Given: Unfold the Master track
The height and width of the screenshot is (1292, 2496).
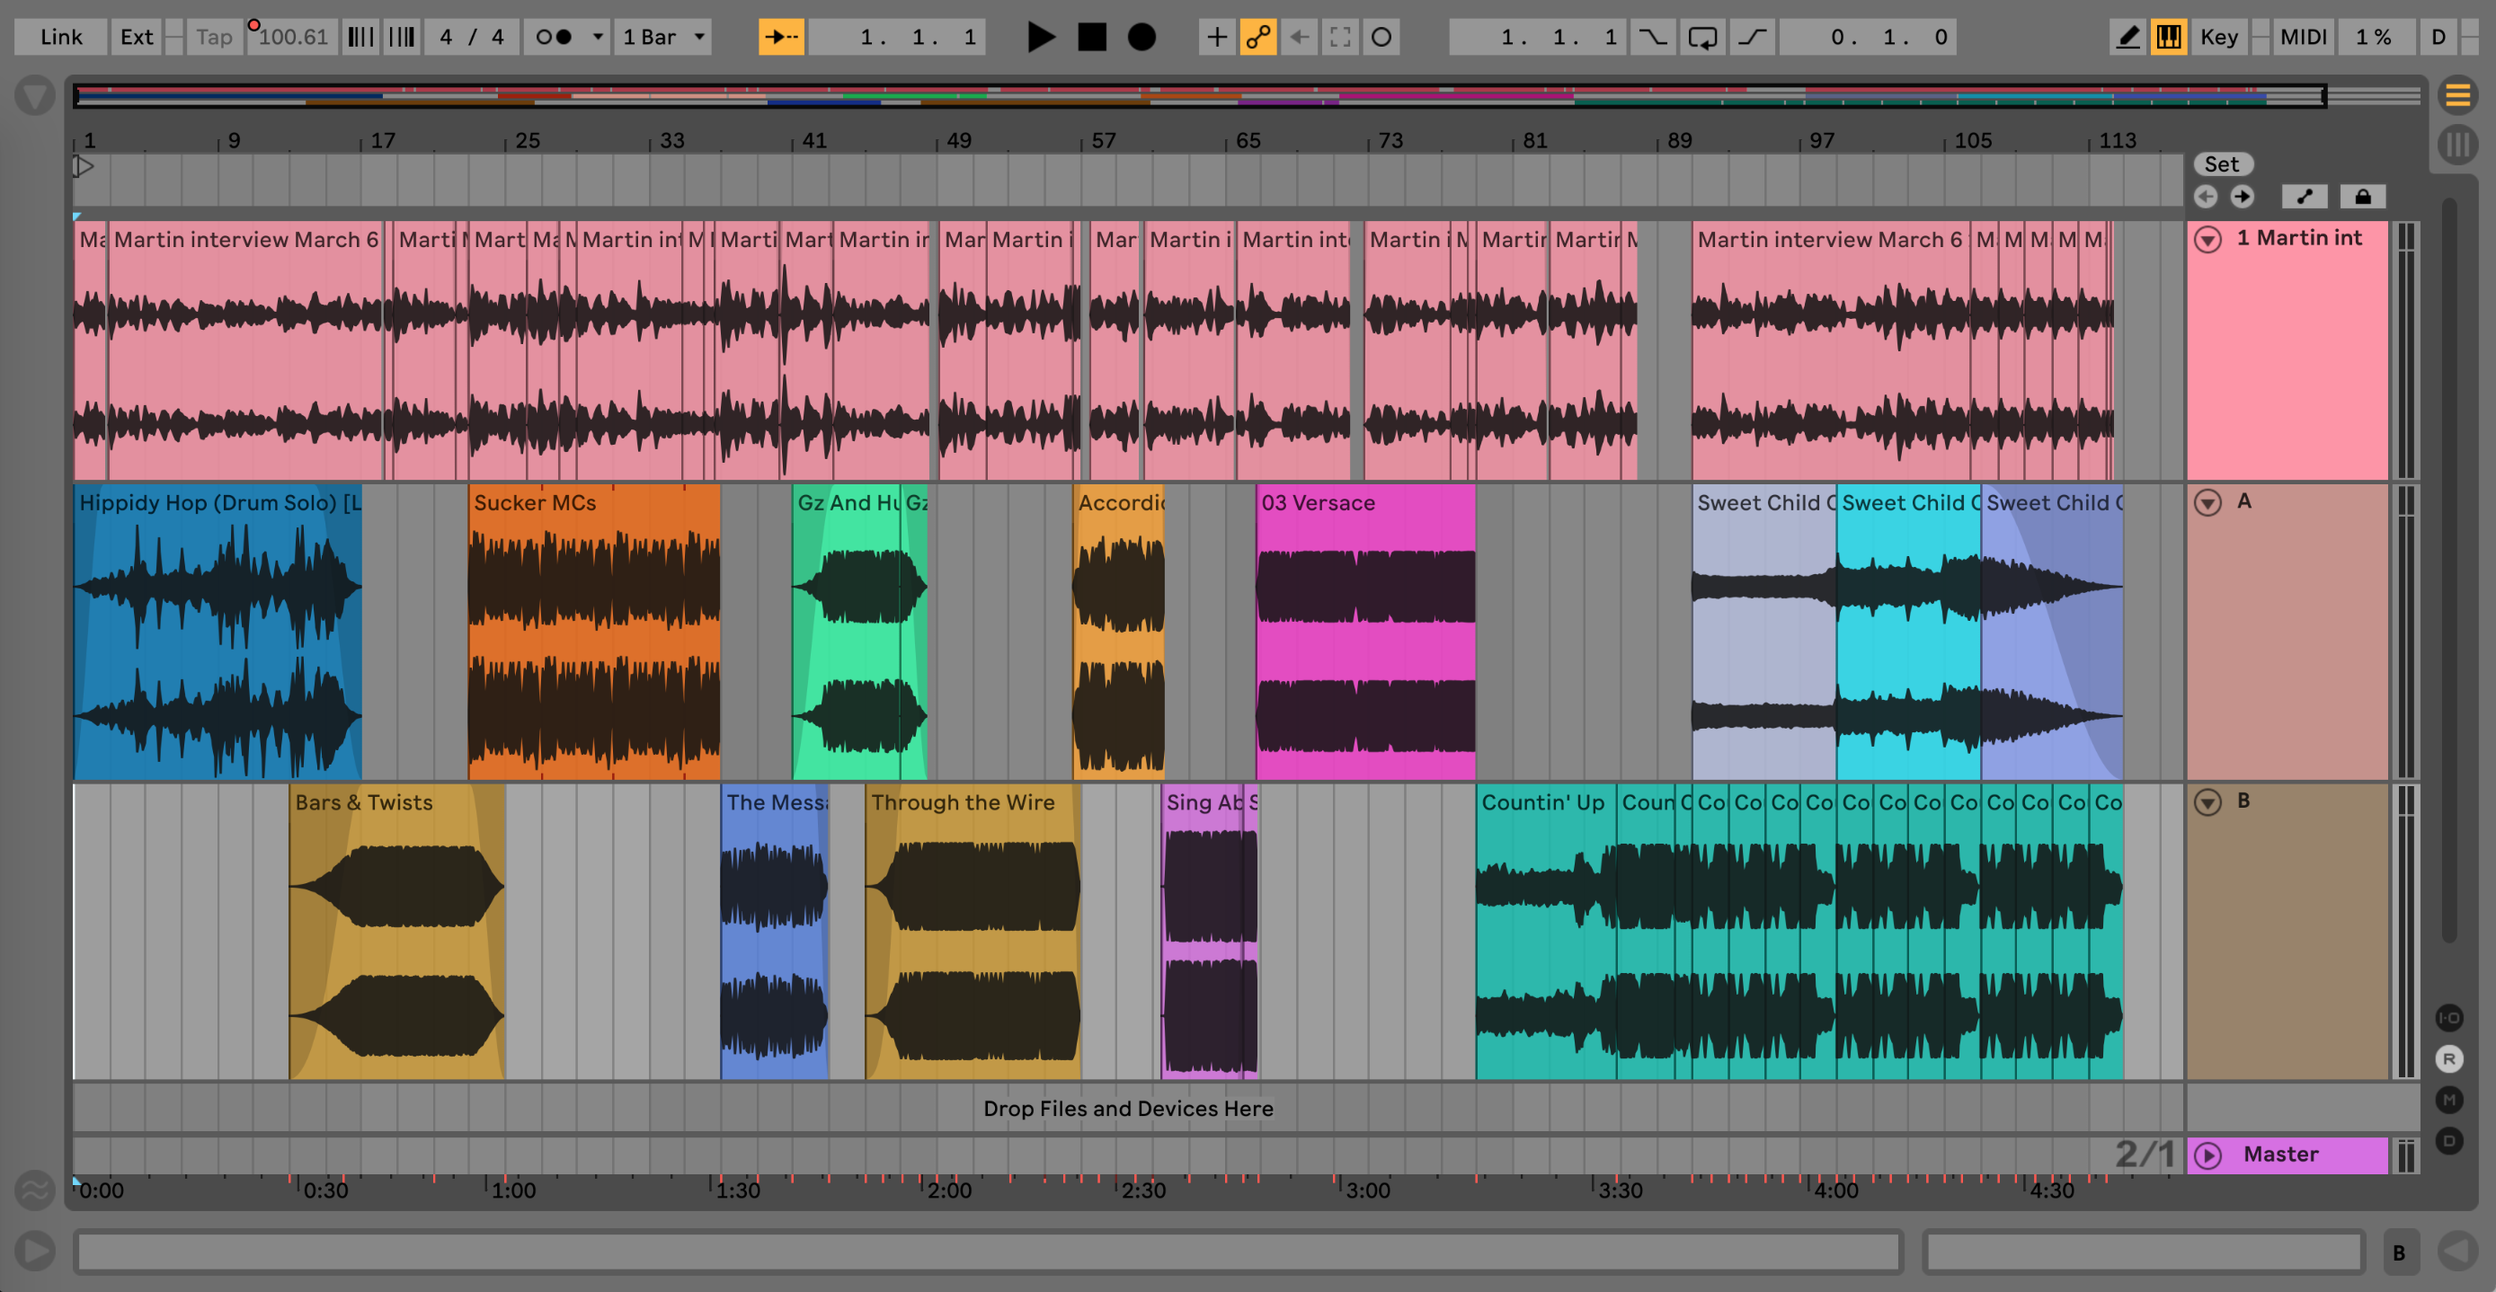Looking at the screenshot, I should [2208, 1155].
